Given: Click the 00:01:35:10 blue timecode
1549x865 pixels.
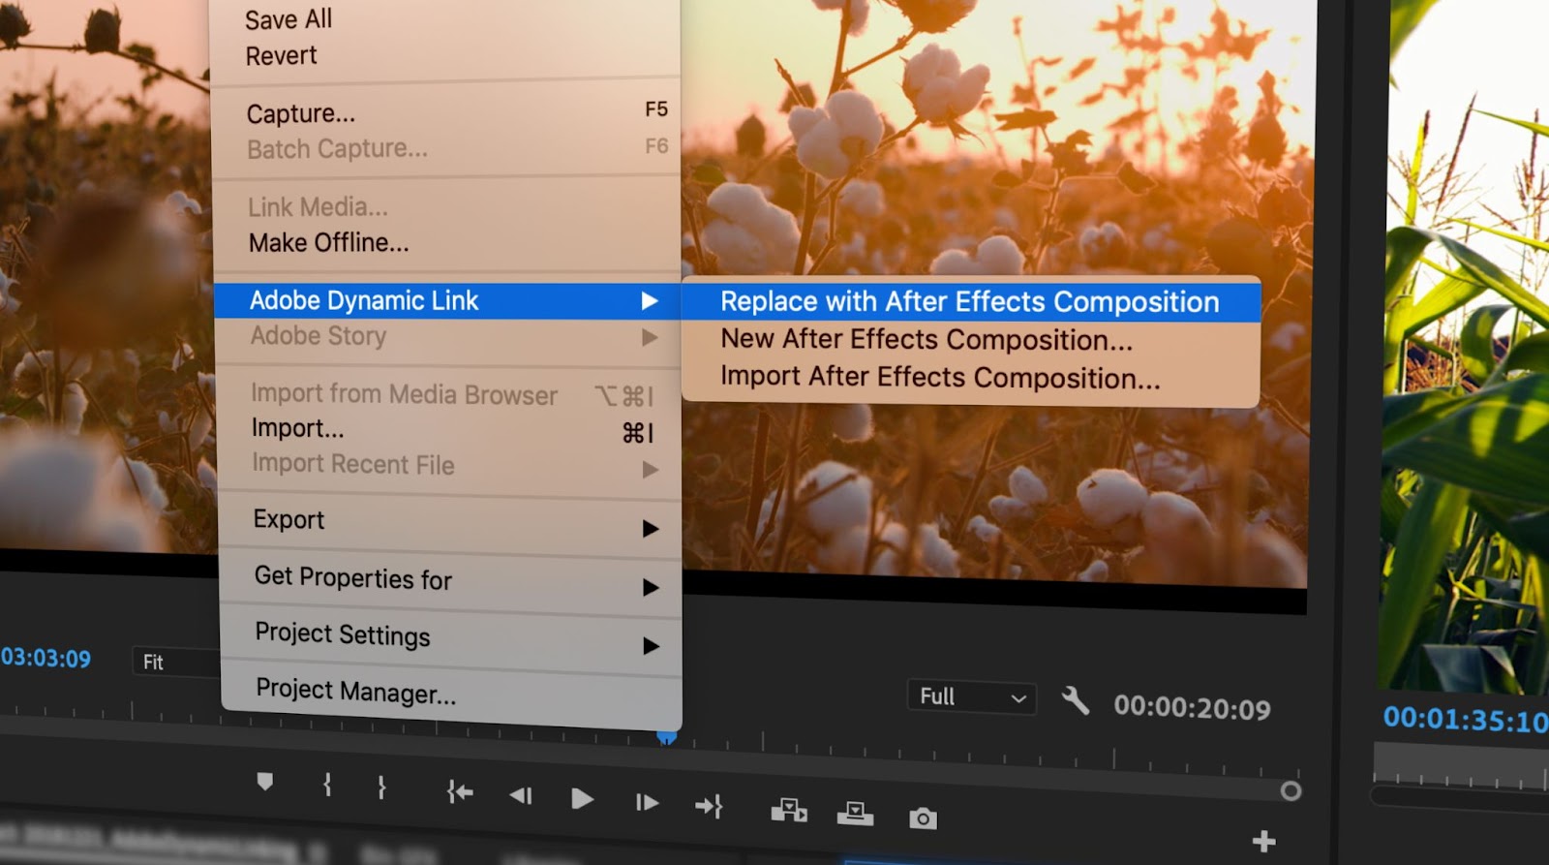Looking at the screenshot, I should [x=1465, y=720].
